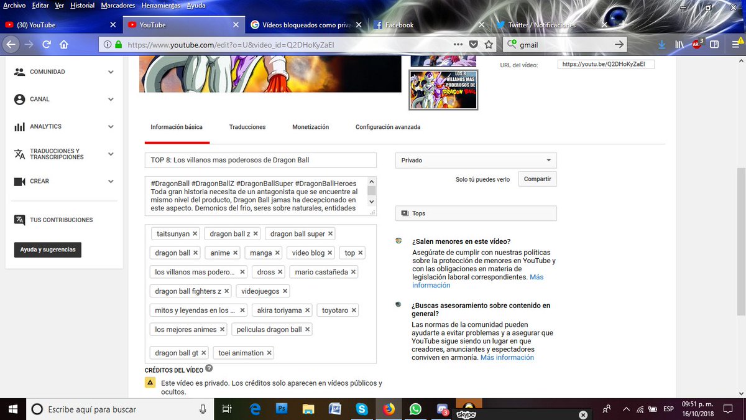Open Microsoft Edge from the taskbar

(x=254, y=409)
